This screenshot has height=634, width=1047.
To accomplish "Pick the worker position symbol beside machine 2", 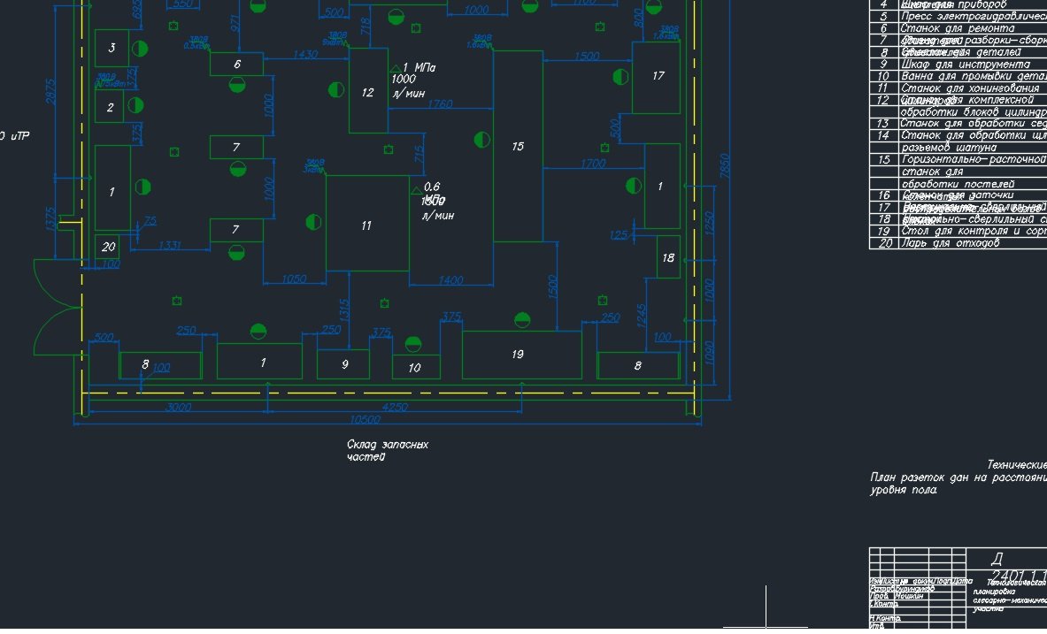I will 135,105.
